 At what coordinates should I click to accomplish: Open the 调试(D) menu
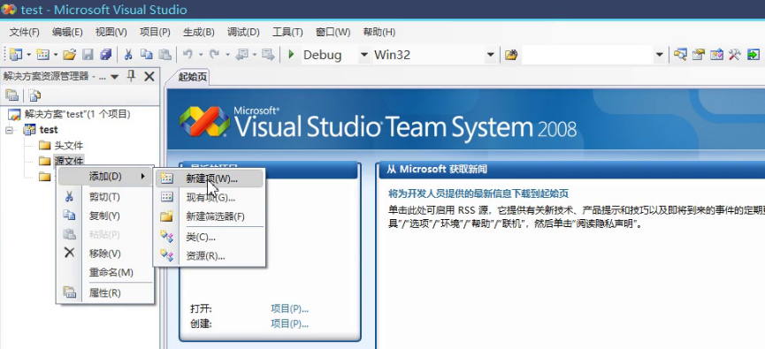pos(243,32)
